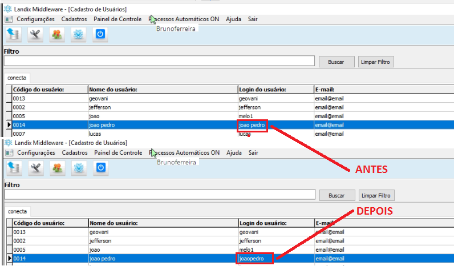Click Limpar Filtro button in upper window
The height and width of the screenshot is (274, 454).
[376, 62]
